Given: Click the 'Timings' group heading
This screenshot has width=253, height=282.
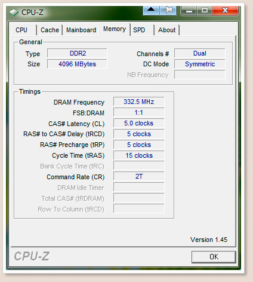Looking at the screenshot, I should point(30,91).
